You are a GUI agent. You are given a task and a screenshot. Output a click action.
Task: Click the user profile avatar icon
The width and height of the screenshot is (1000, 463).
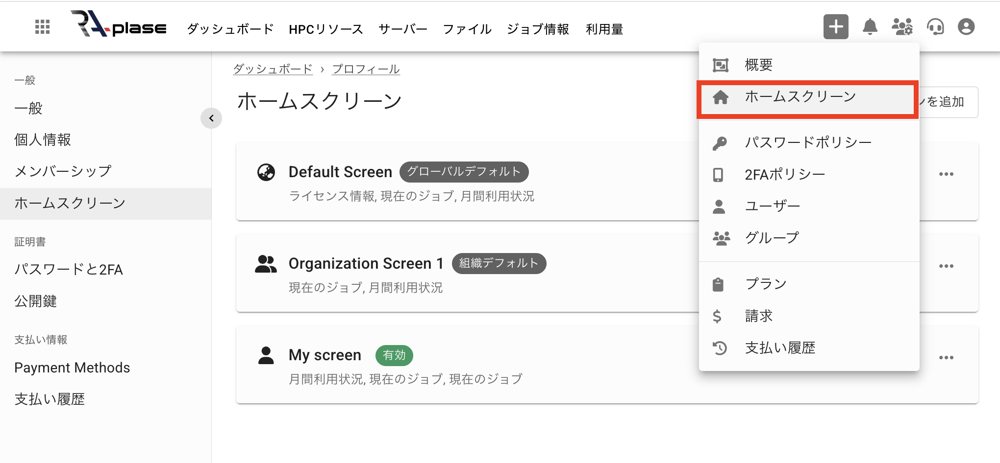pos(966,27)
